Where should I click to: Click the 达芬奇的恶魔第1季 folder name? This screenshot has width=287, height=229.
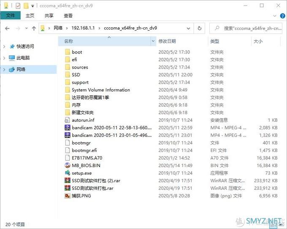pos(90,98)
